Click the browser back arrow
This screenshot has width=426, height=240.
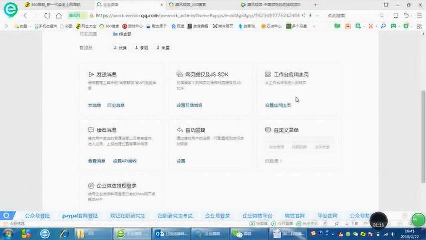click(x=25, y=16)
